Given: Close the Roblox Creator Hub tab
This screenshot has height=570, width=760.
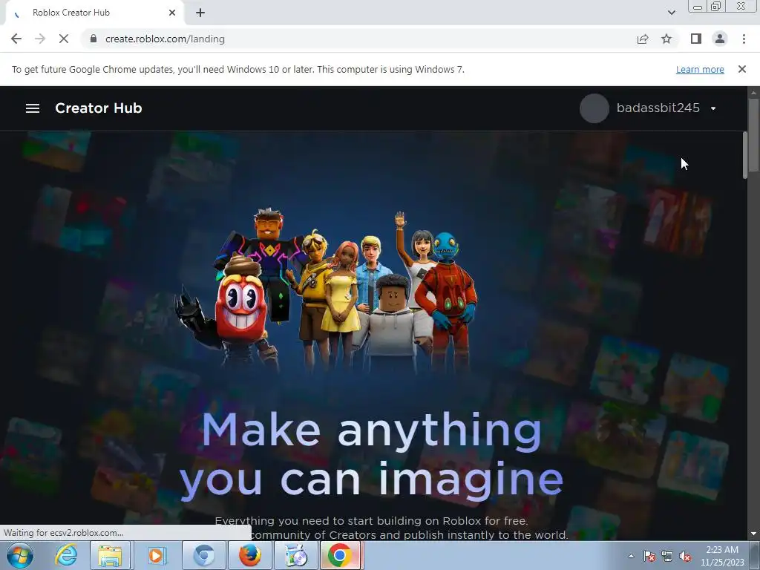Looking at the screenshot, I should pyautogui.click(x=172, y=13).
